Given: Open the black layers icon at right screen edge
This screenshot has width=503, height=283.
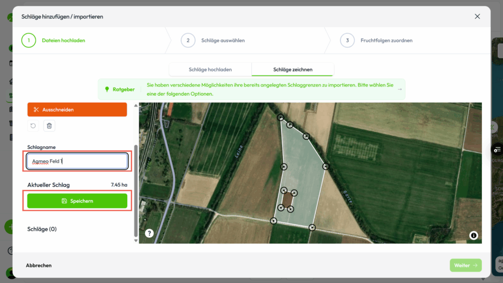Looking at the screenshot, I should point(498,149).
